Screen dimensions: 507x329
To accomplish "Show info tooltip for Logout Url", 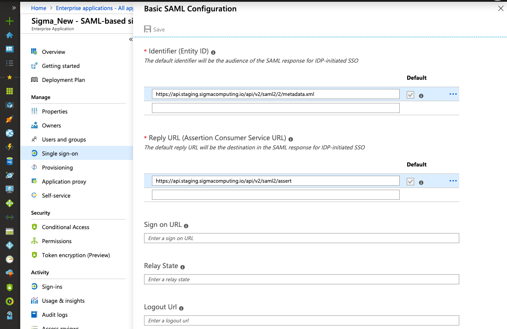I will point(181,308).
